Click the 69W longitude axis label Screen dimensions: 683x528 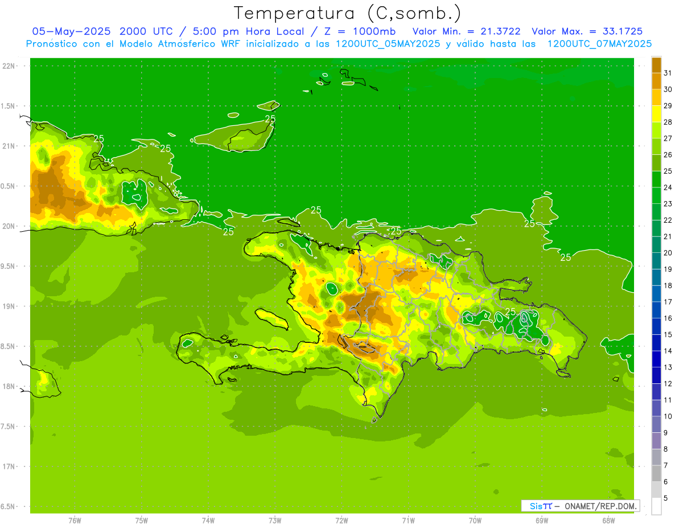point(541,521)
